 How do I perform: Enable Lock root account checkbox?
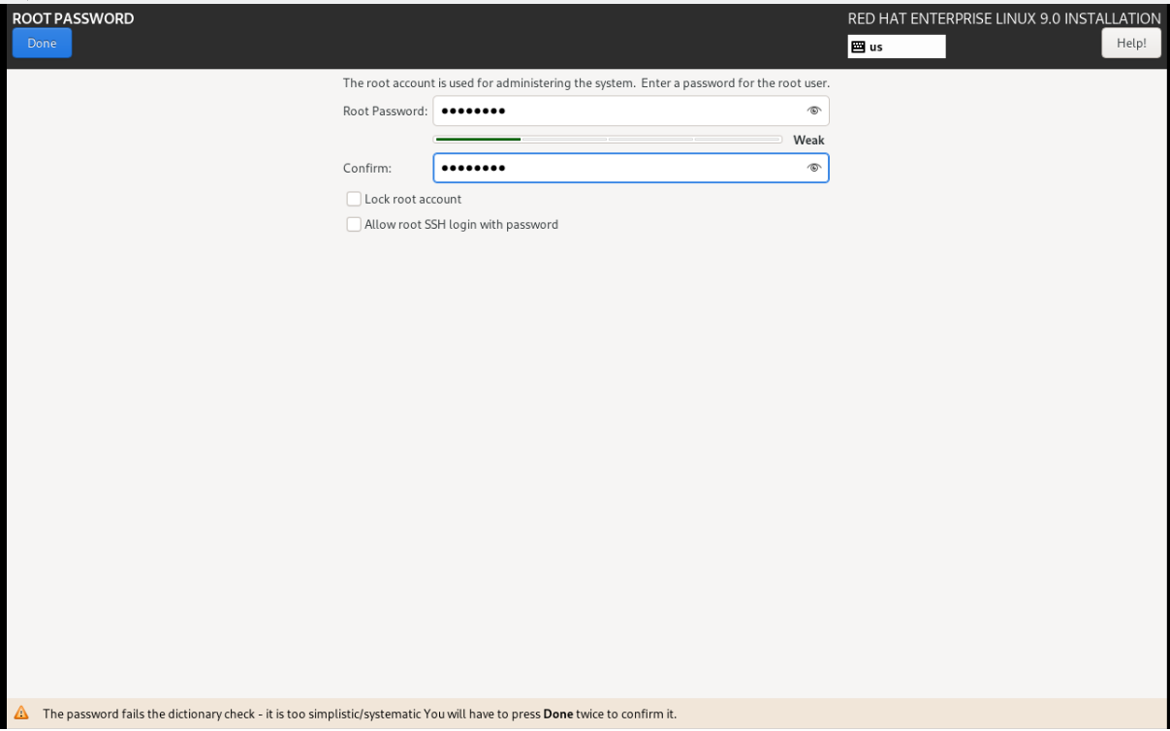coord(354,199)
